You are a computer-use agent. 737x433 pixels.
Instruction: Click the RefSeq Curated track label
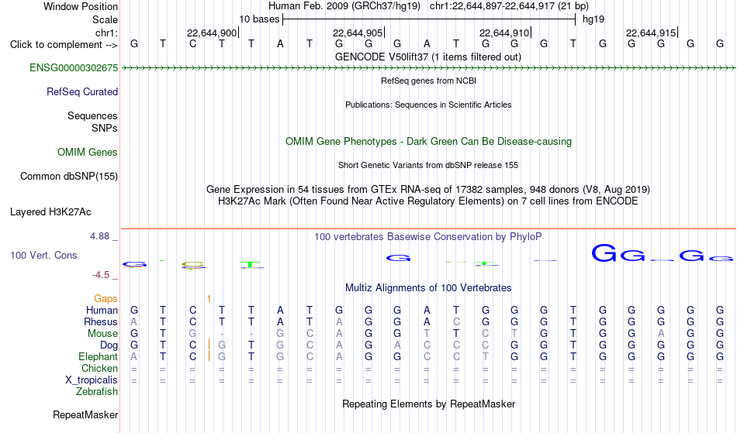tap(81, 91)
